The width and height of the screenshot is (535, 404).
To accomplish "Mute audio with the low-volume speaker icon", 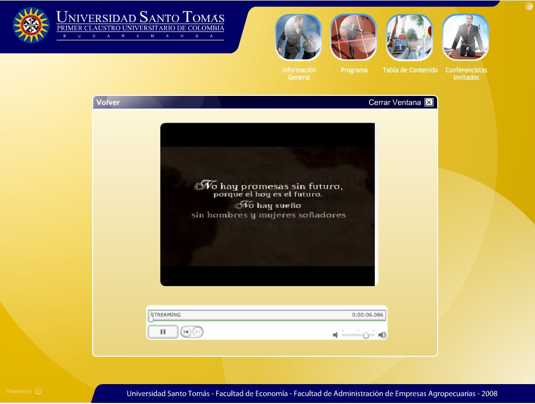I will tap(336, 335).
